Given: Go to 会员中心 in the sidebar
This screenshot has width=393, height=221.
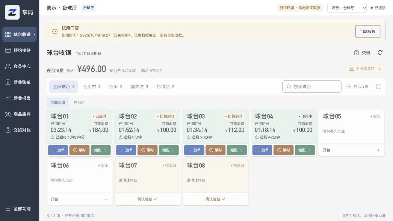Looking at the screenshot, I should click(x=19, y=66).
